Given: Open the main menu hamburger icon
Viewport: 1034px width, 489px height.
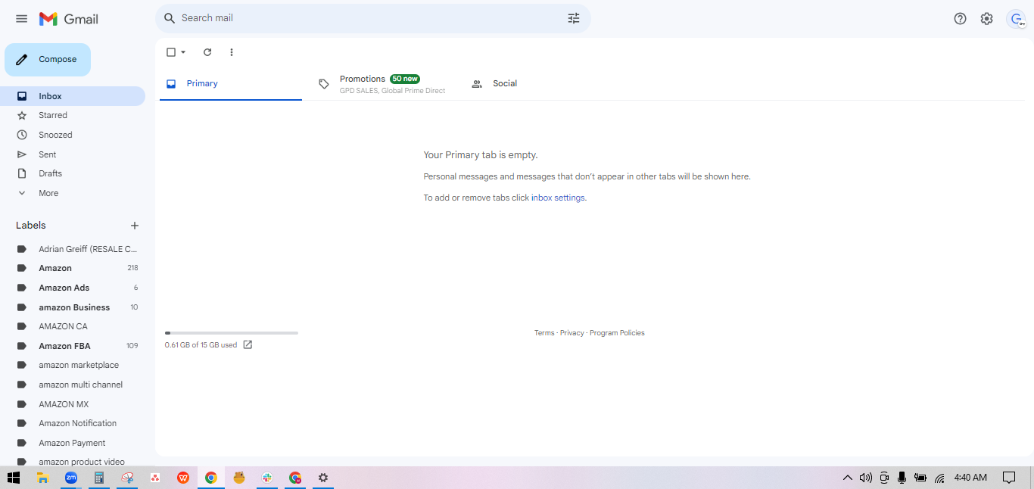Looking at the screenshot, I should (x=21, y=19).
